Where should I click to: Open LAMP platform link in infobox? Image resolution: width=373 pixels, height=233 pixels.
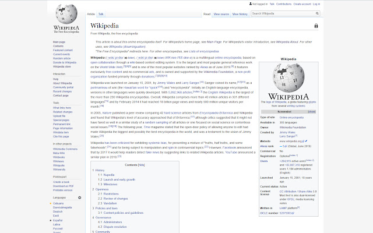point(288,208)
